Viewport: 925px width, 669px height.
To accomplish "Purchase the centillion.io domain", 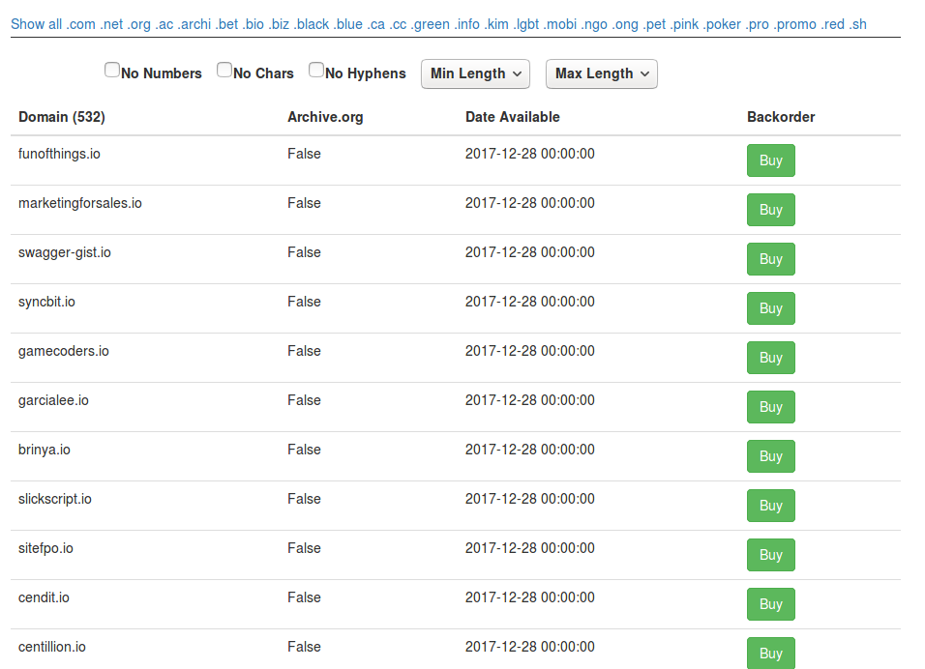I will (770, 654).
